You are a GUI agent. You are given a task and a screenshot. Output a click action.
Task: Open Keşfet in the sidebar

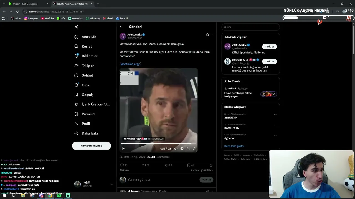83,46
